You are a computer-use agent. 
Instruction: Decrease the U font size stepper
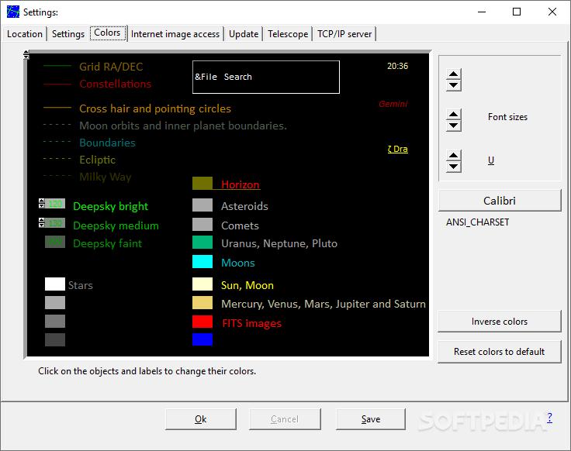point(453,167)
